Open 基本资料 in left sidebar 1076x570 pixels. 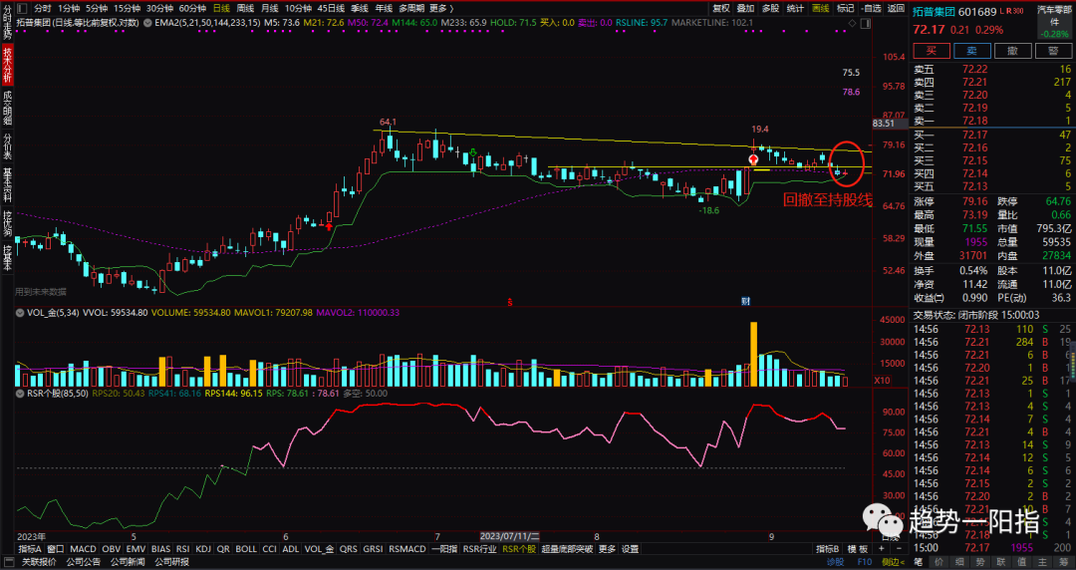point(8,184)
